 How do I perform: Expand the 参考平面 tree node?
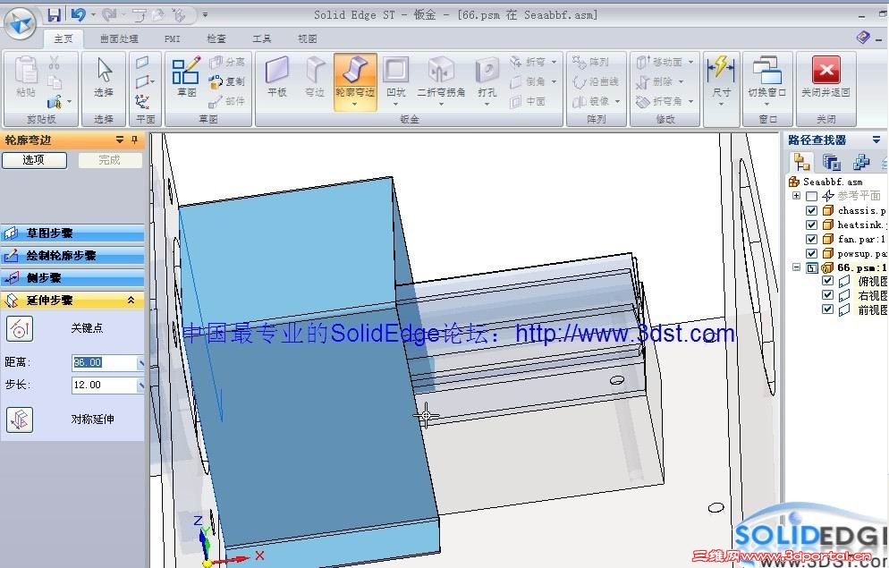(x=796, y=196)
